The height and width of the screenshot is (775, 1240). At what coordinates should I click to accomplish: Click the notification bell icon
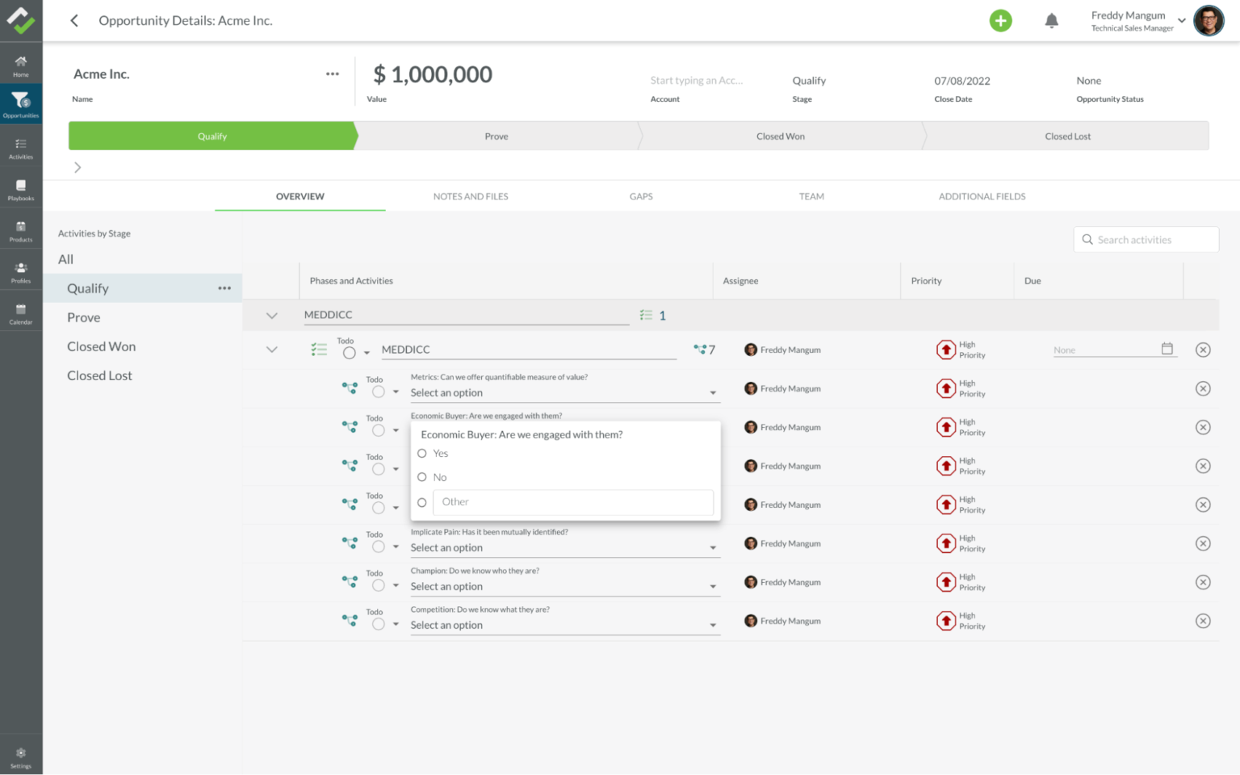(x=1051, y=21)
